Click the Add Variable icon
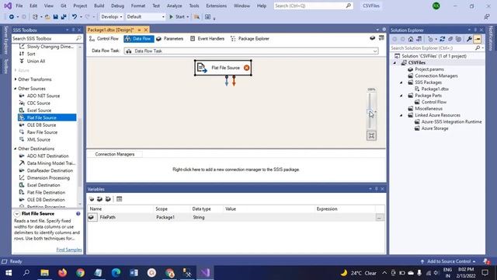Viewport: 497px width, 280px height. [92, 199]
